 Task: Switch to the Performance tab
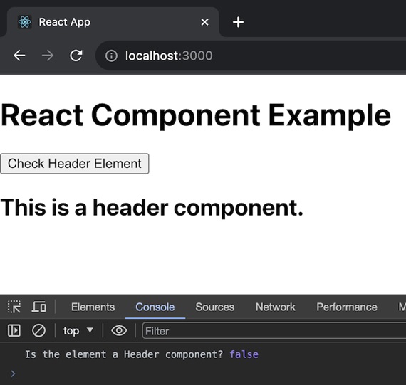coord(347,307)
